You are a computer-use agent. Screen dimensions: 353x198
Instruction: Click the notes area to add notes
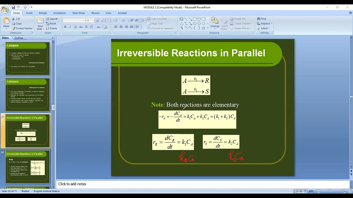click(203, 184)
